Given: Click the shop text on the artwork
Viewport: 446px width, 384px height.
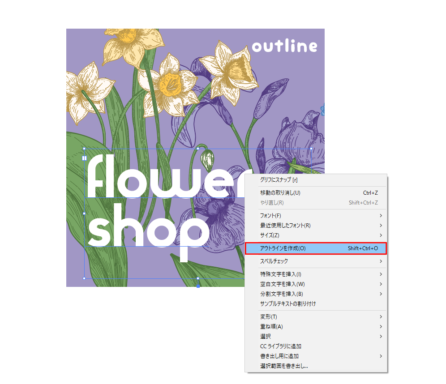Looking at the screenshot, I should tap(149, 232).
